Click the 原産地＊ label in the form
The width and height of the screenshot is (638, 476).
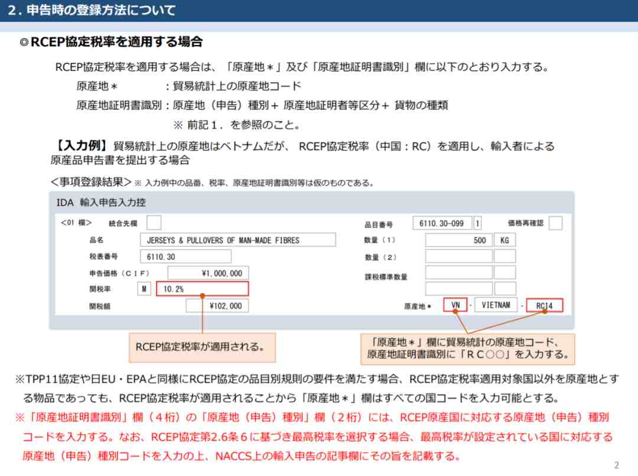click(417, 306)
